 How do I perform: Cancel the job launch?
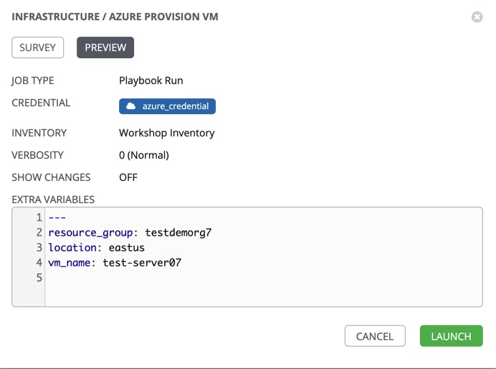pos(374,336)
